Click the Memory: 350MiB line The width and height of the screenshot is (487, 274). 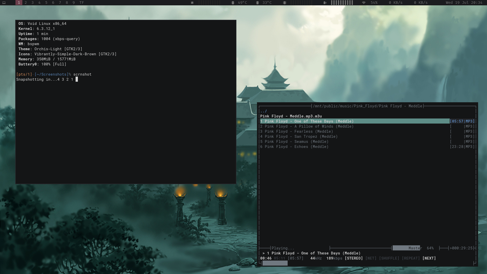(47, 59)
